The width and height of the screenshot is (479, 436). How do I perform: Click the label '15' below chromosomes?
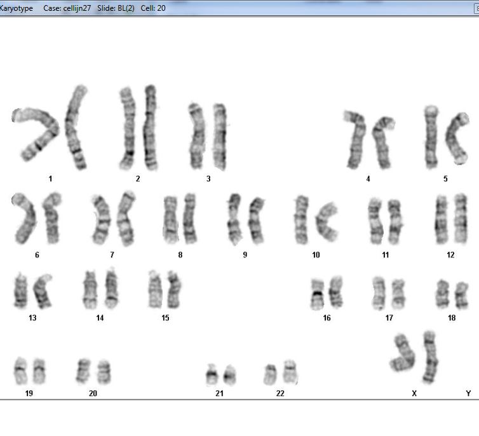(165, 318)
